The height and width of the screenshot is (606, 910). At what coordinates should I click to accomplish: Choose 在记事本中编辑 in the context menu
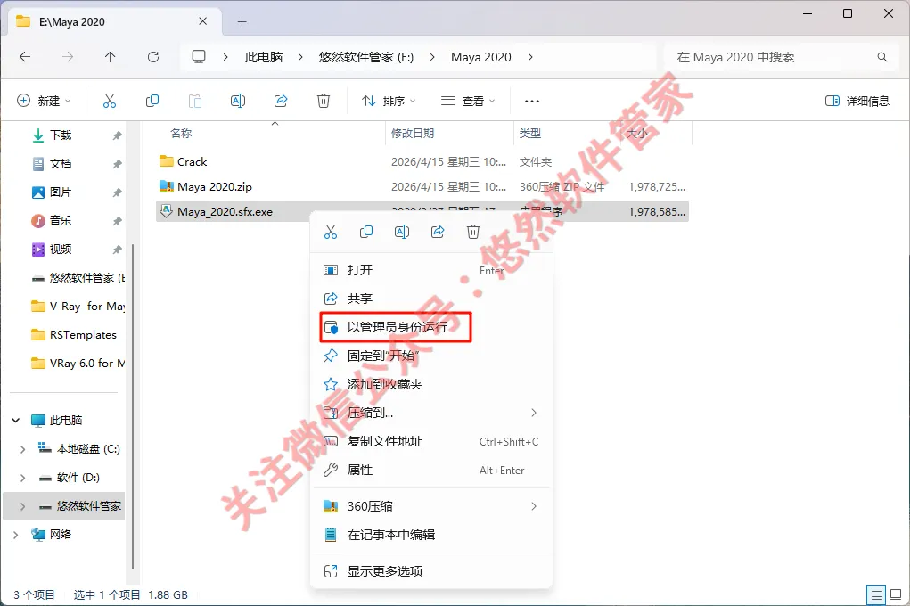coord(431,535)
